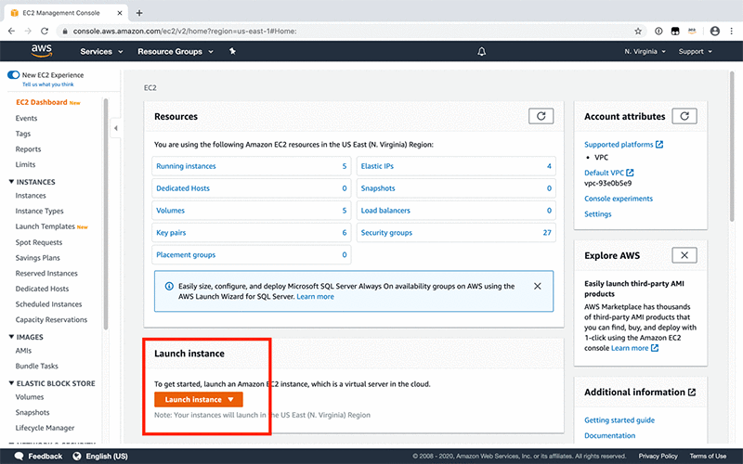Open Events in the sidebar
743x464 pixels.
point(26,119)
